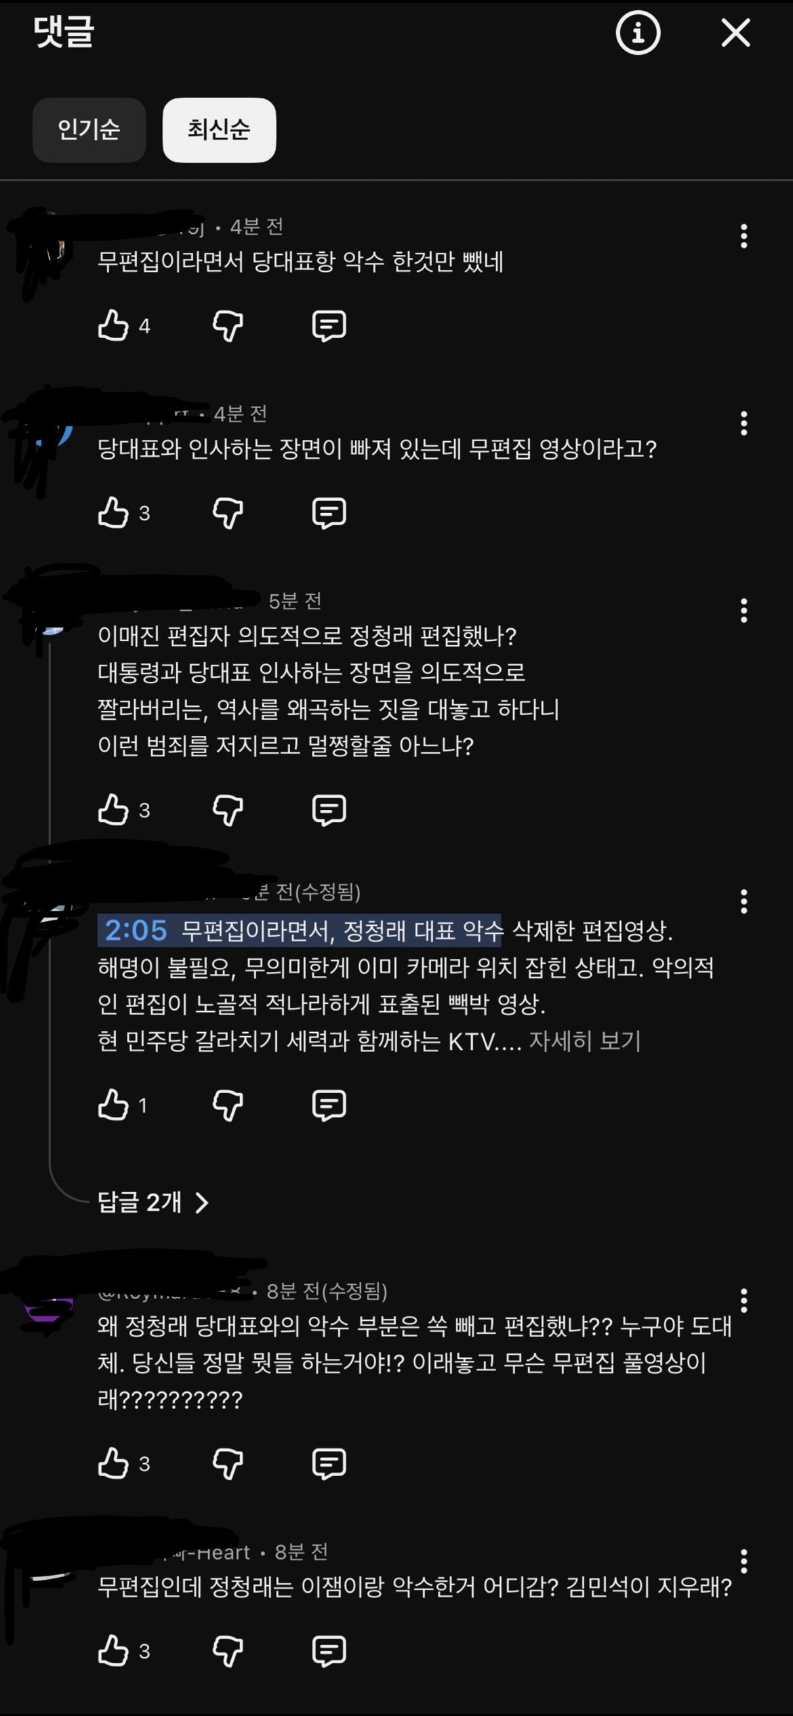Like the comment about 악수 한것만 뺐네

tap(113, 325)
